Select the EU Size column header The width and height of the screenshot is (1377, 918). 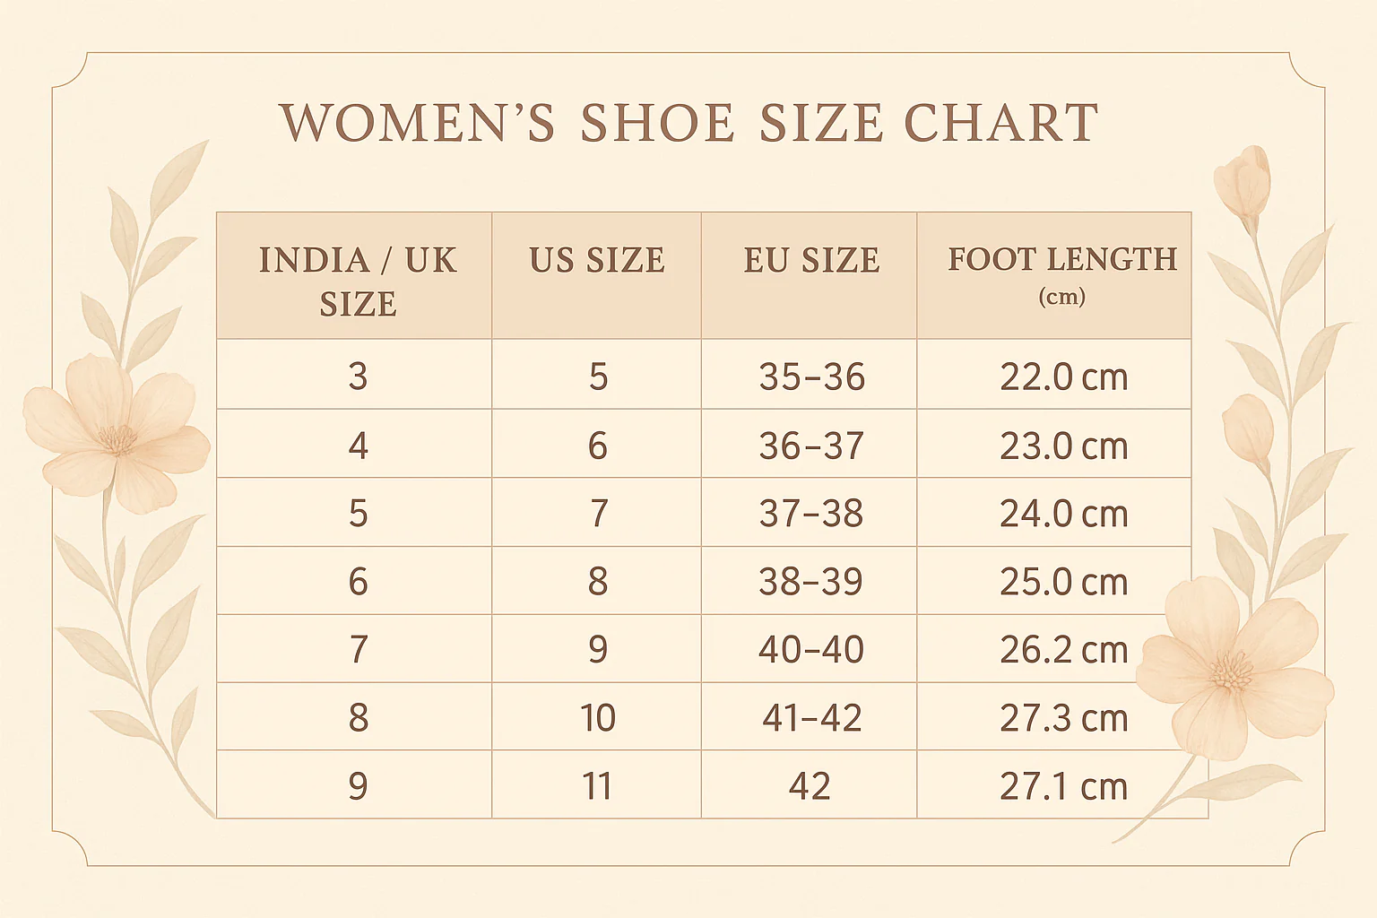click(811, 260)
